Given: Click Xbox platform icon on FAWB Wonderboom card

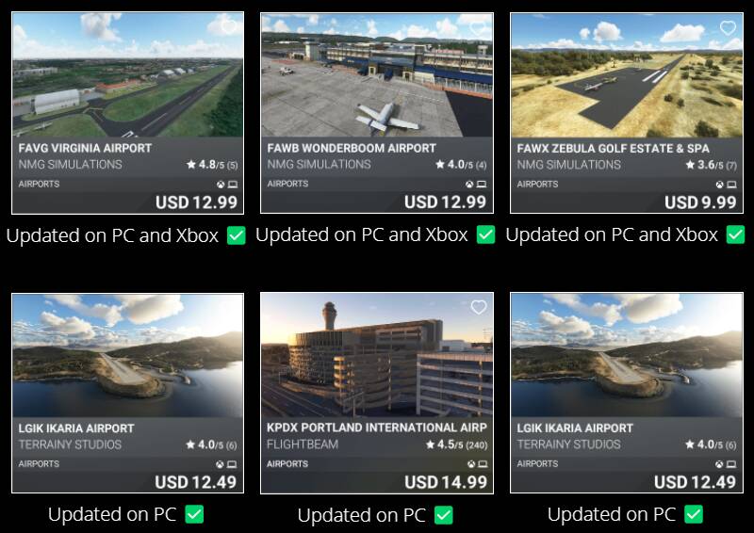Looking at the screenshot, I should pyautogui.click(x=469, y=184).
